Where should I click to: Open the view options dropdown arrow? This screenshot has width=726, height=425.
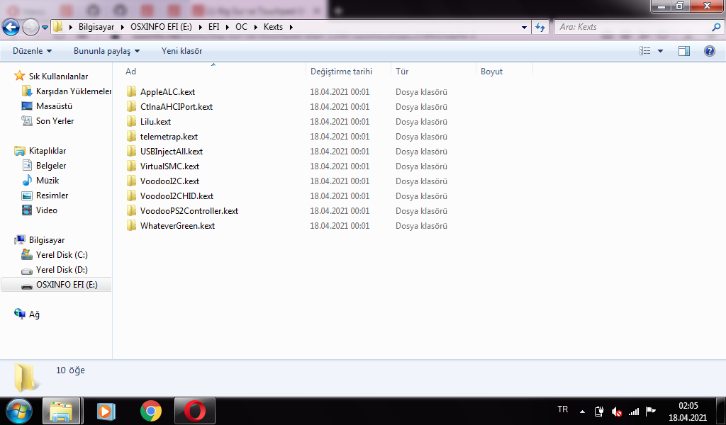[x=661, y=51]
